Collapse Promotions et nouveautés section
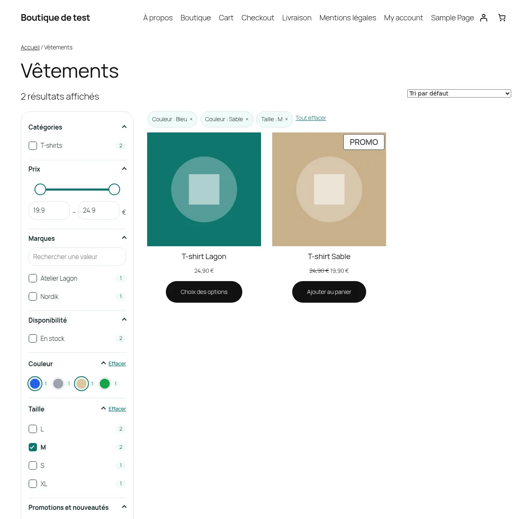 tap(124, 507)
